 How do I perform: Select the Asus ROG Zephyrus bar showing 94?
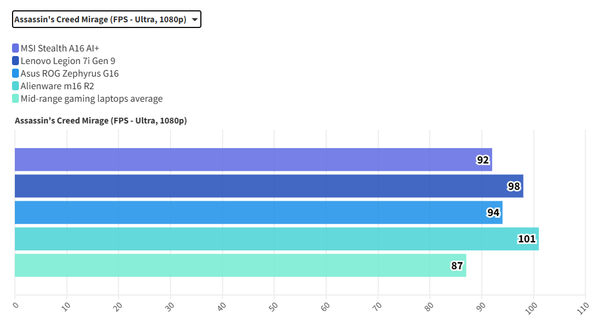(x=258, y=213)
